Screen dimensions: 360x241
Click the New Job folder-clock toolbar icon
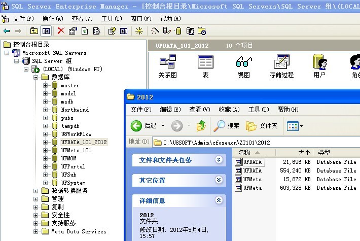pos(202,31)
